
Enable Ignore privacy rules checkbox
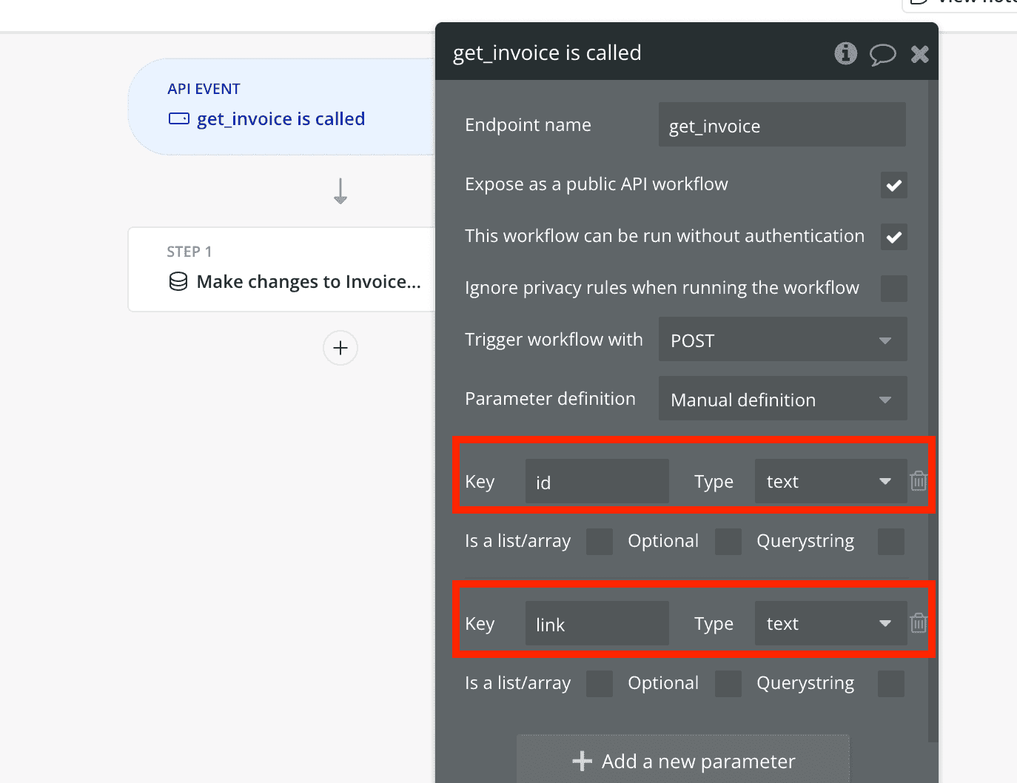893,289
